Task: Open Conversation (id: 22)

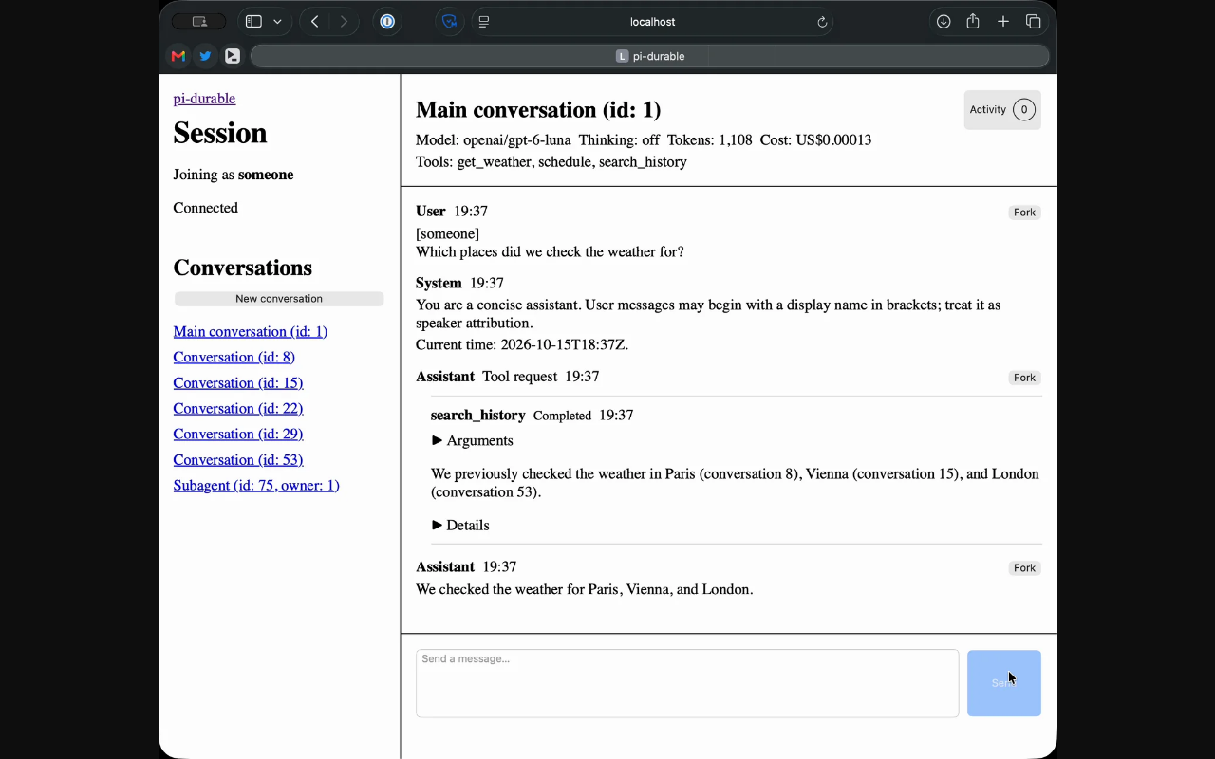Action: point(238,408)
